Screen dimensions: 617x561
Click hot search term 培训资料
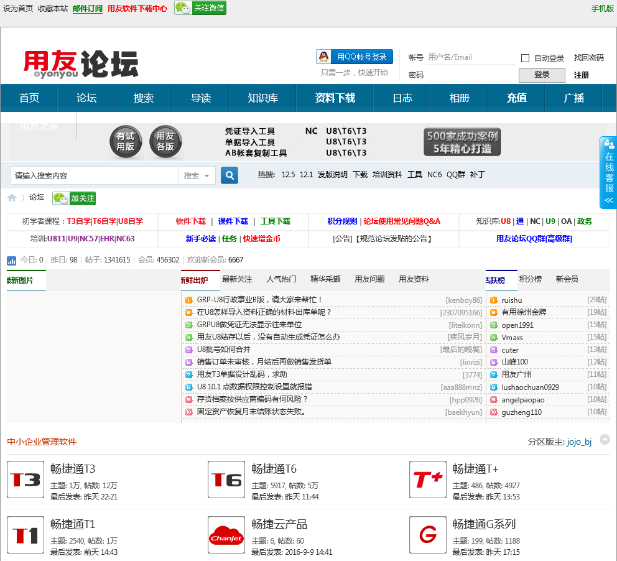click(x=387, y=175)
